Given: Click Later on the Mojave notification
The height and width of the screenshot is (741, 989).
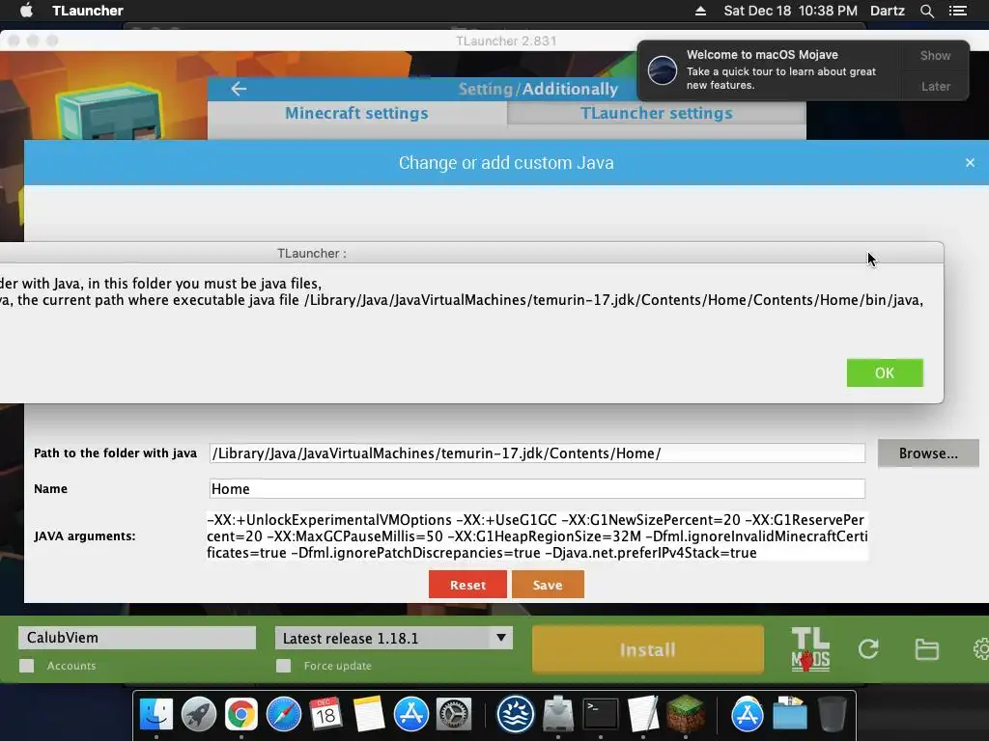Looking at the screenshot, I should pyautogui.click(x=935, y=86).
